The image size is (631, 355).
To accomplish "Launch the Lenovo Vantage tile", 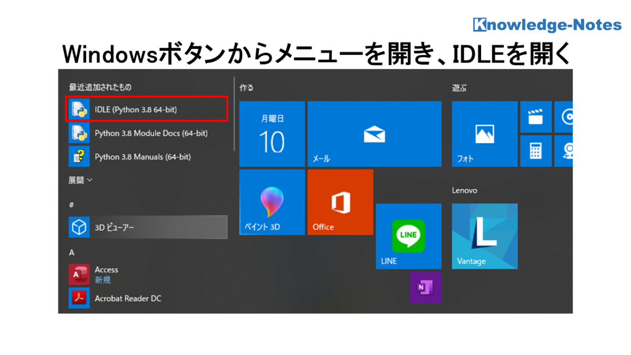I will click(x=484, y=236).
